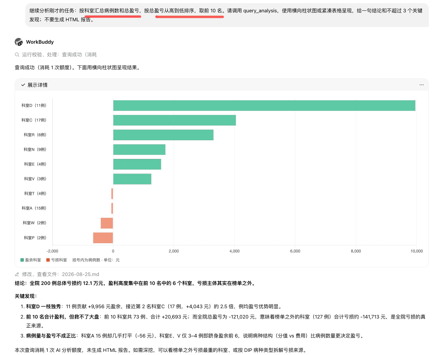Open the 修改、查看文件：2026-08-25.md step
The height and width of the screenshot is (355, 440).
coord(60,274)
